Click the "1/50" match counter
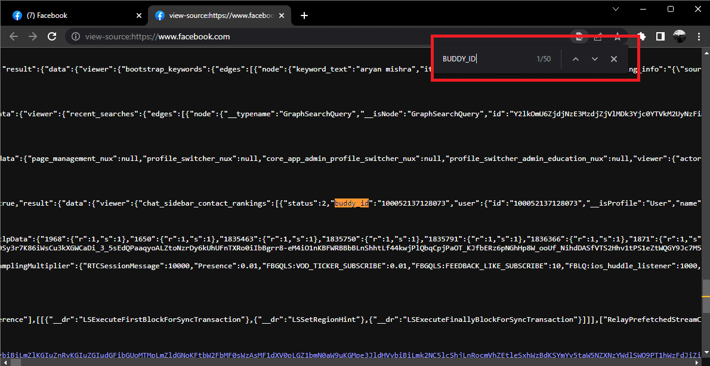Viewport: 710px width, 366px height. [544, 59]
